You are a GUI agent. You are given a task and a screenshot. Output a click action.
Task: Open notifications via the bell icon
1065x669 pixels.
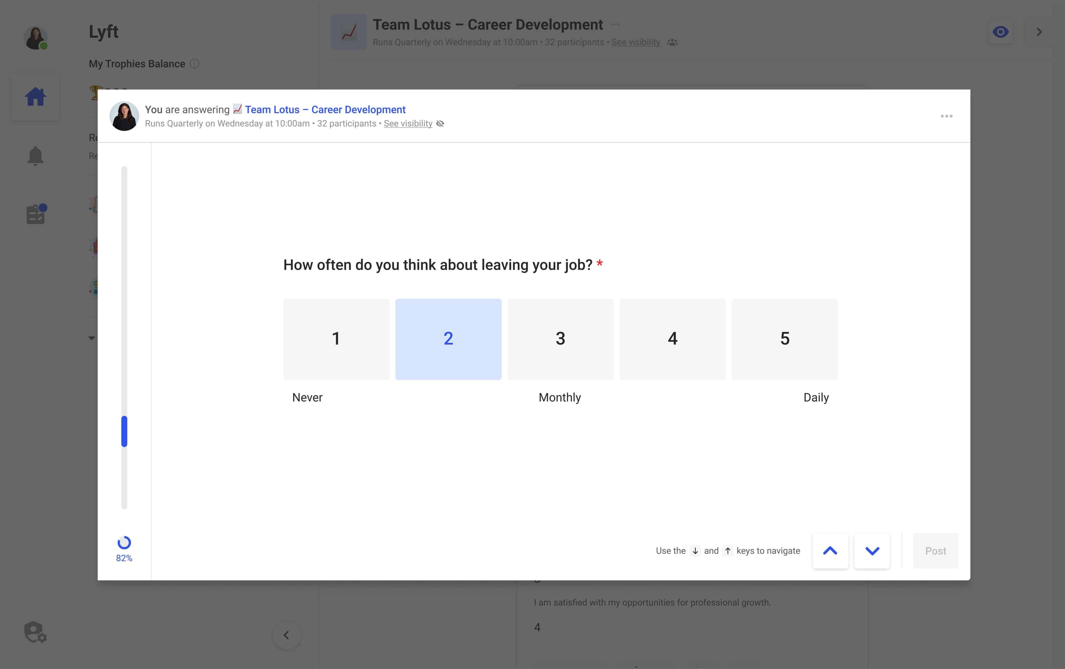(35, 156)
